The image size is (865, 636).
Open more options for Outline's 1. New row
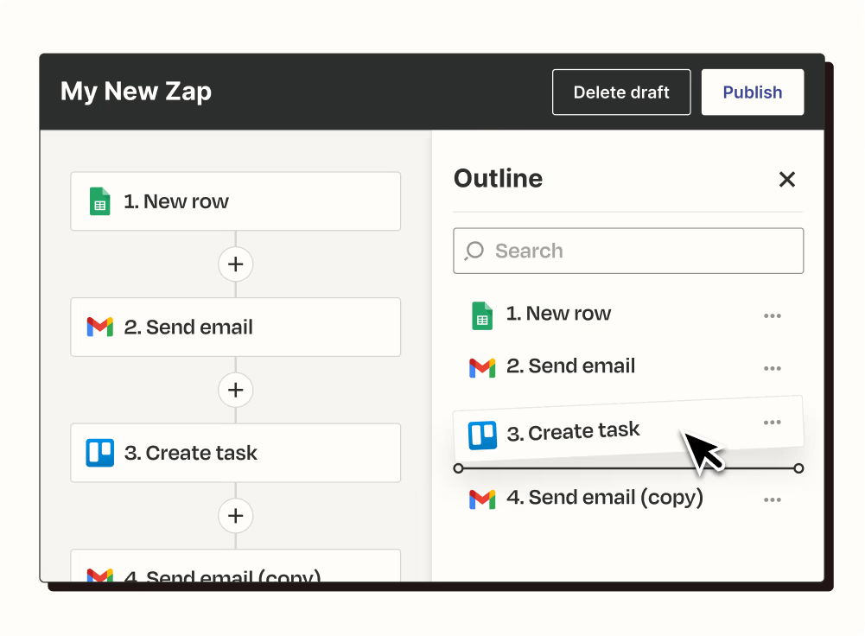coord(773,315)
